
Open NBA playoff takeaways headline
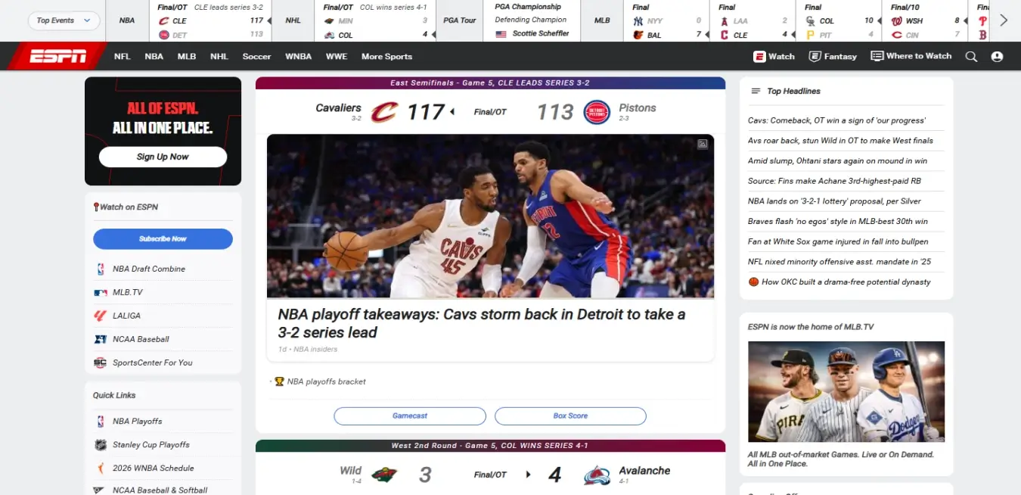[482, 323]
